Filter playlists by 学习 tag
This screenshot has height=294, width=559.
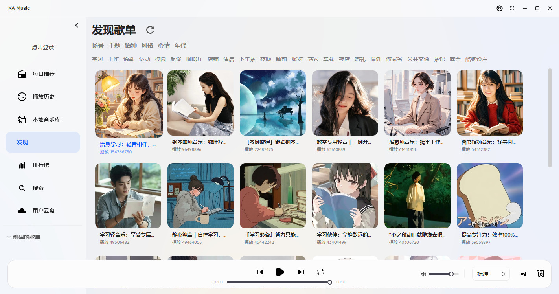coord(97,59)
